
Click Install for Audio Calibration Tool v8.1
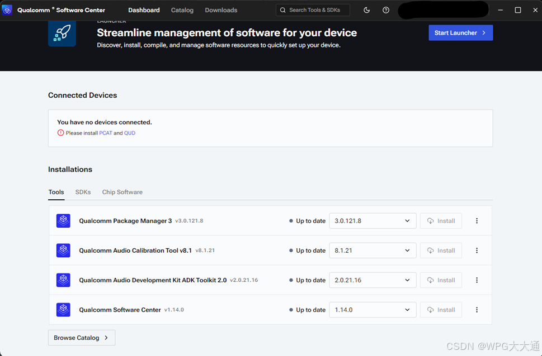coord(441,251)
